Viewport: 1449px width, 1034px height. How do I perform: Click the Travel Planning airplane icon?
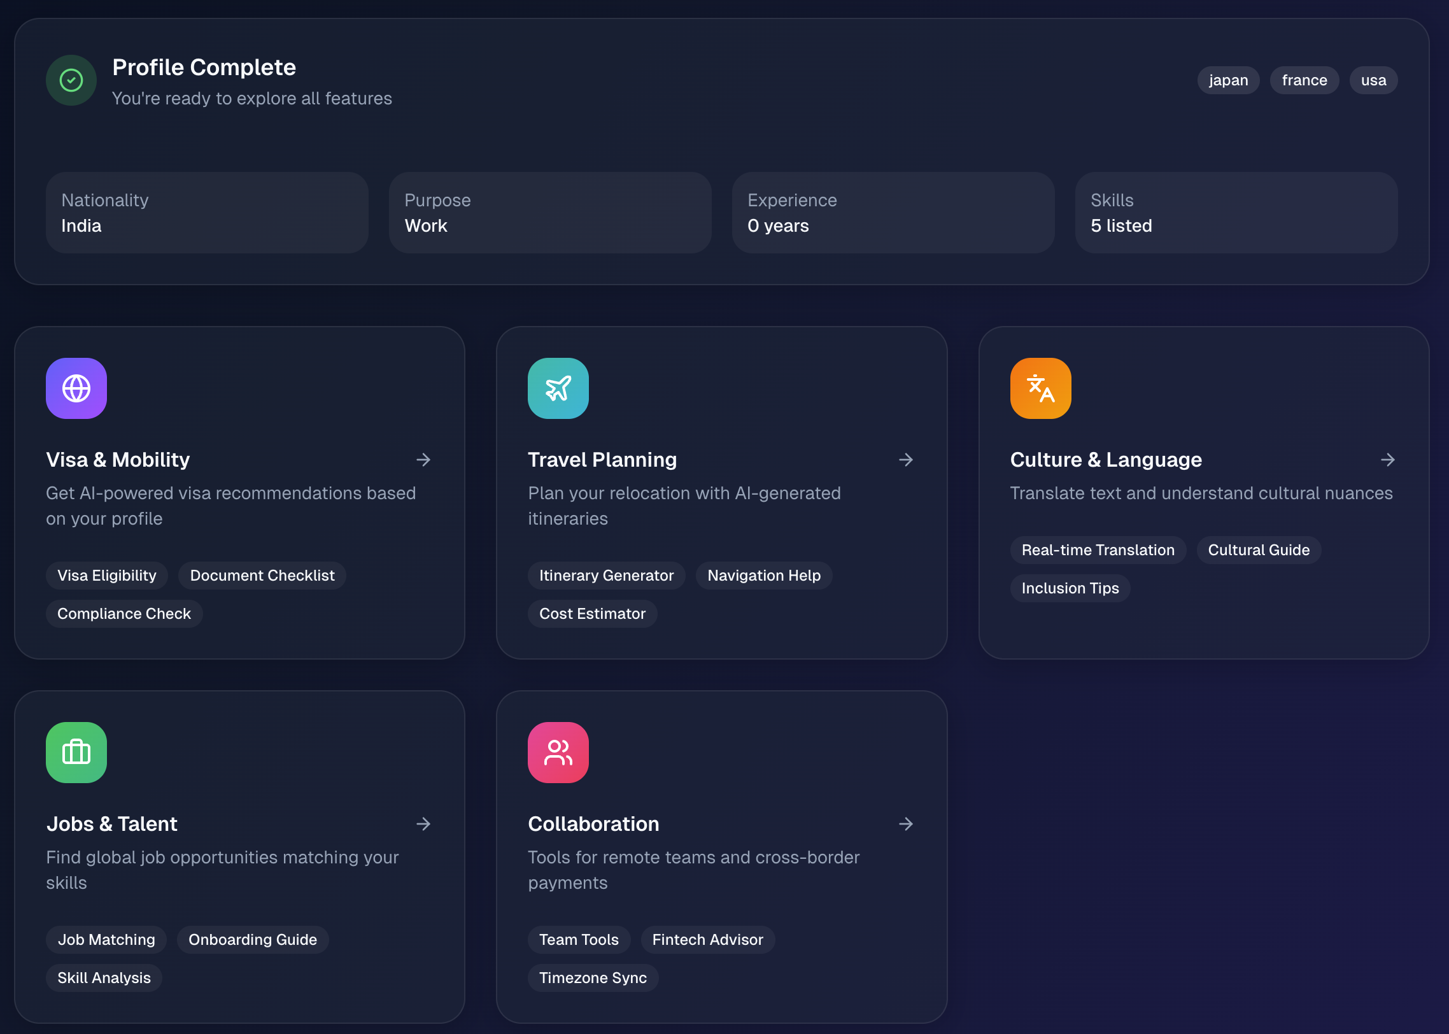558,388
